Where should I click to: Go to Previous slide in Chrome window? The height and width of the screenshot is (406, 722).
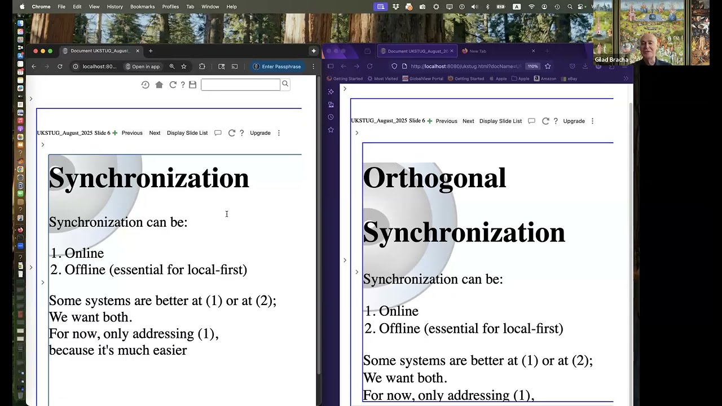point(132,133)
